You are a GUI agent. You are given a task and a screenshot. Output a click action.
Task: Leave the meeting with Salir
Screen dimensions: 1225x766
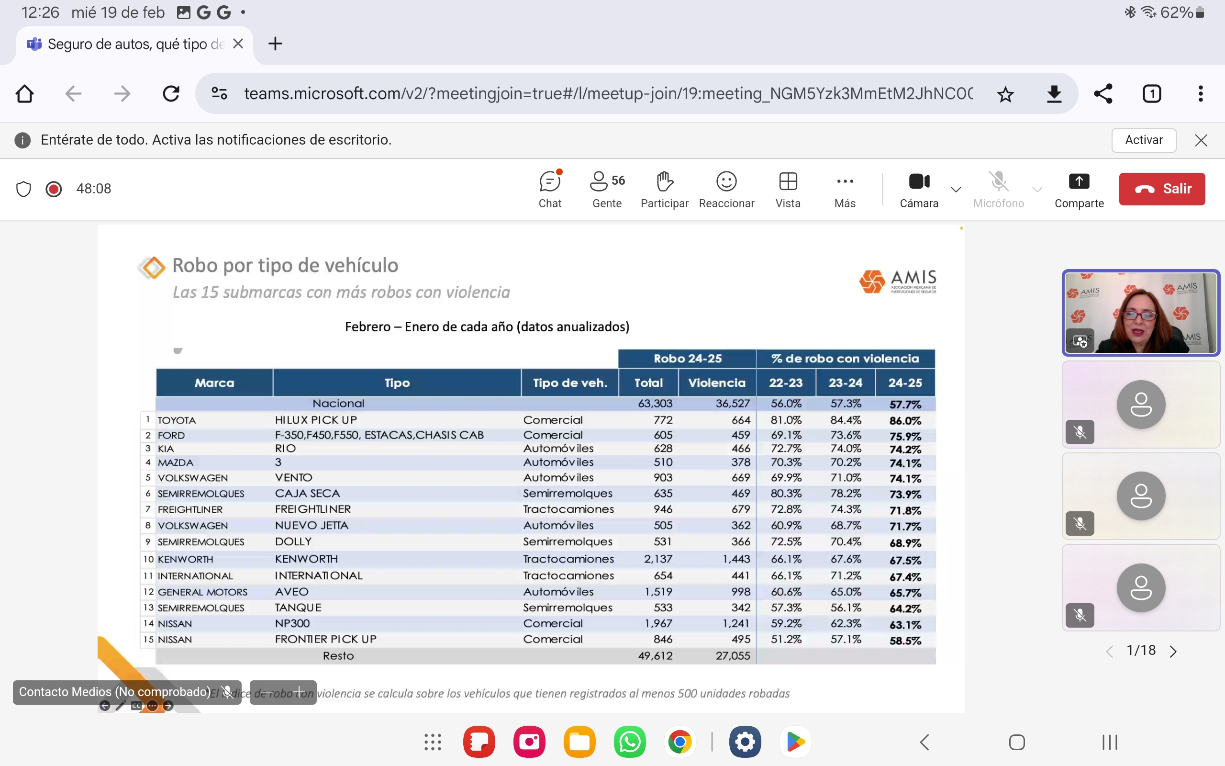coord(1162,189)
